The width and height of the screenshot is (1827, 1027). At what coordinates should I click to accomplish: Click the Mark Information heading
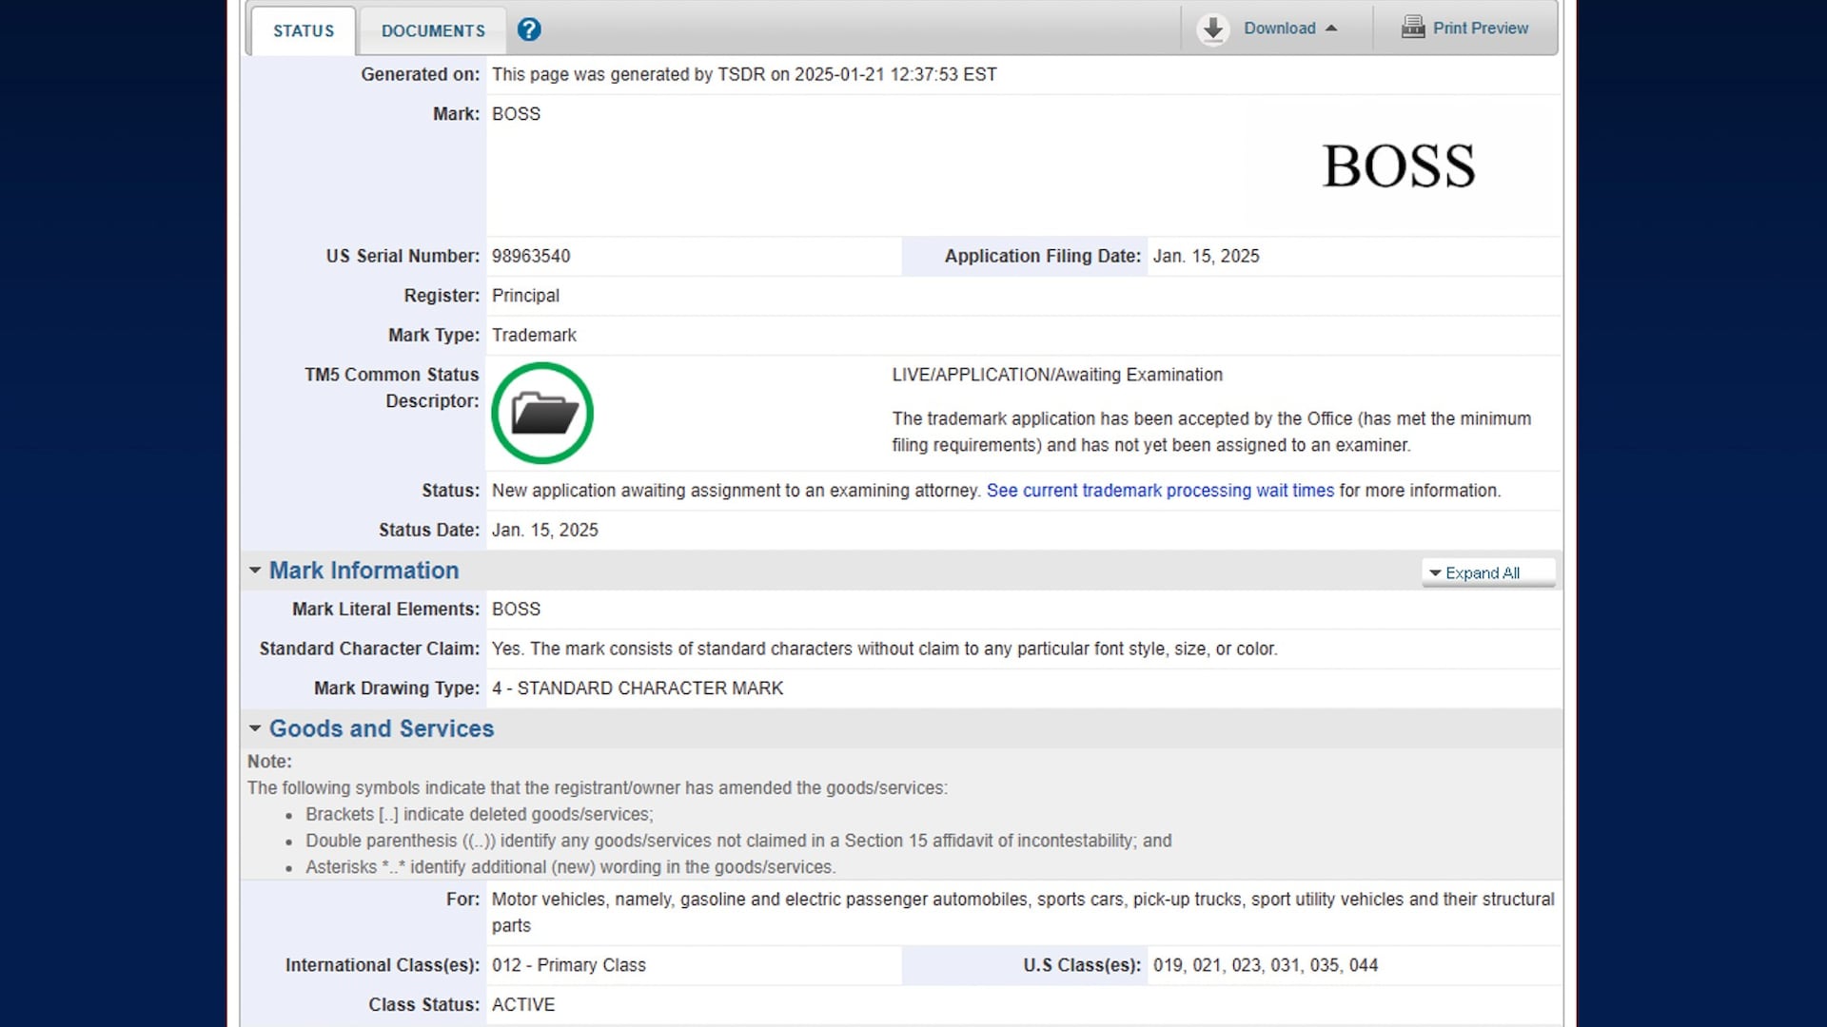click(x=363, y=571)
